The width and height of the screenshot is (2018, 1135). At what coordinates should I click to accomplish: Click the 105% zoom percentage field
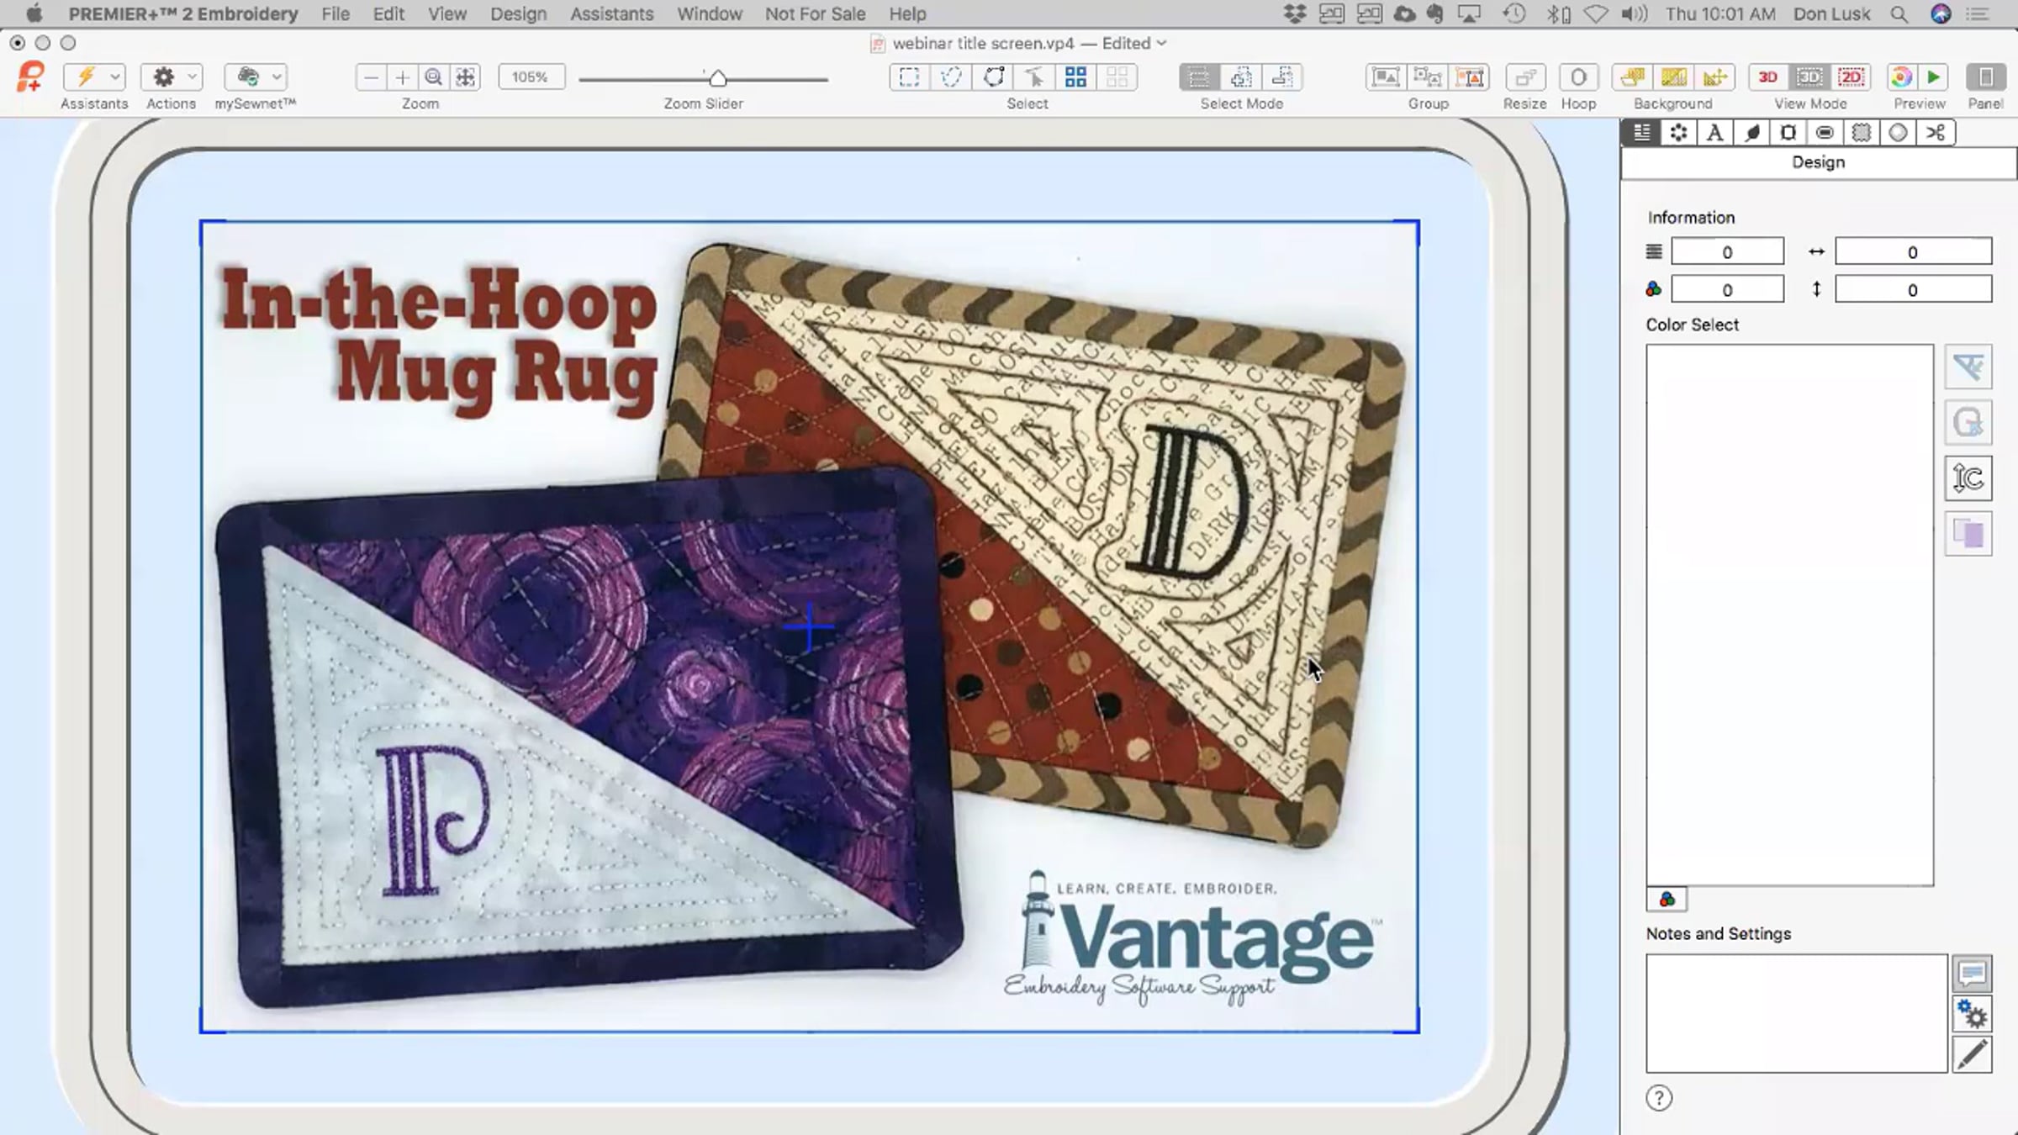(x=531, y=77)
